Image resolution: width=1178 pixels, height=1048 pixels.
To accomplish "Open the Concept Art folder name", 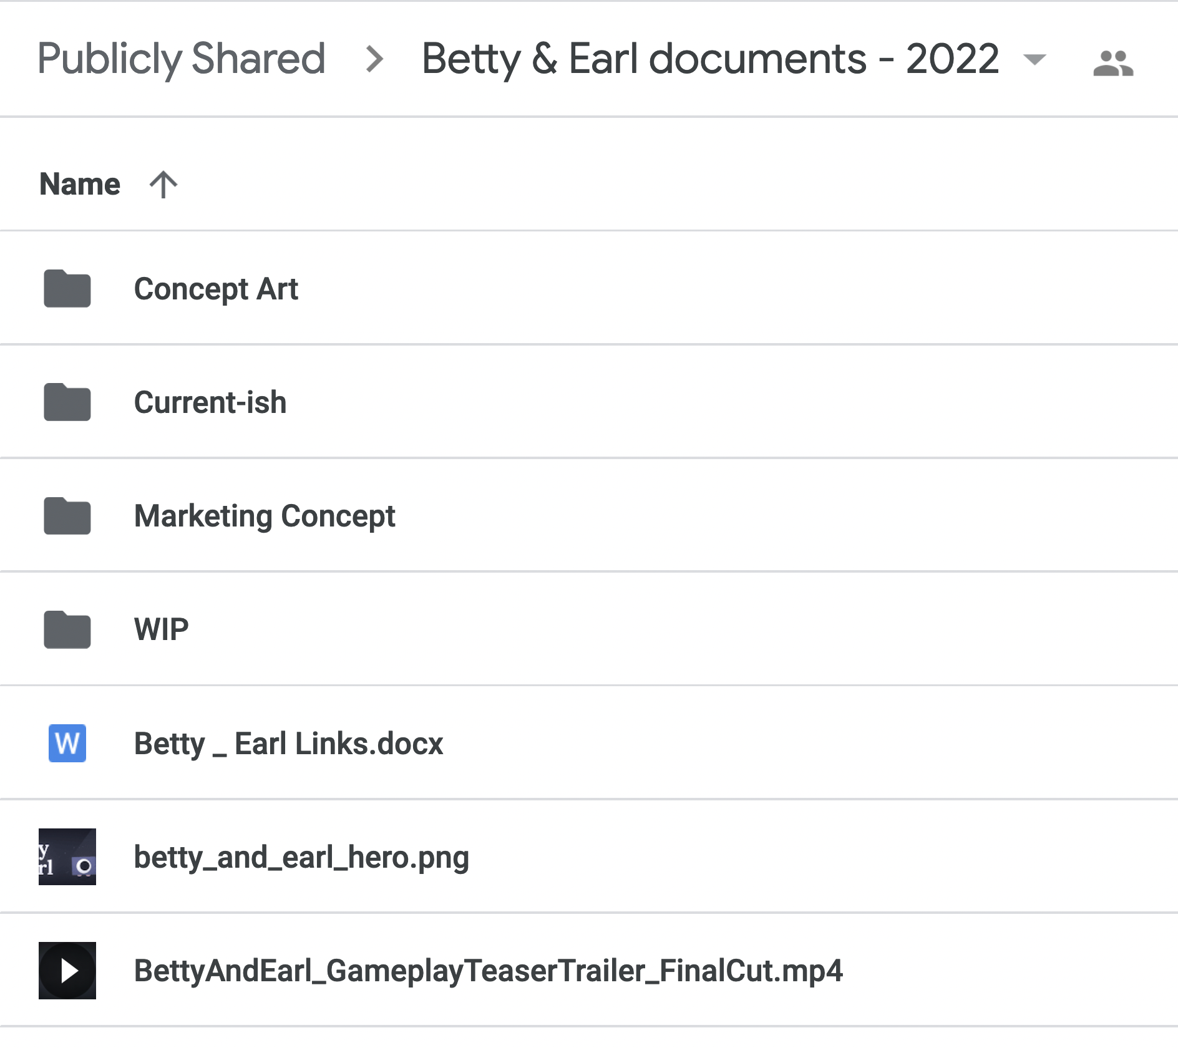I will point(216,289).
